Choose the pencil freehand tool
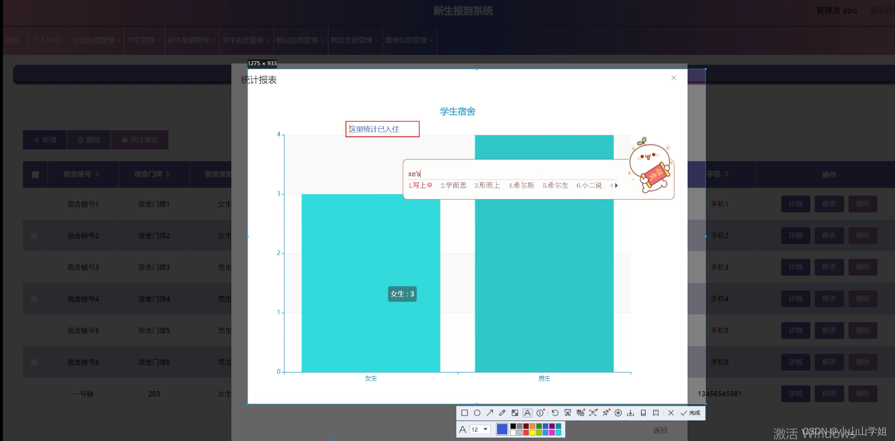 (x=502, y=413)
